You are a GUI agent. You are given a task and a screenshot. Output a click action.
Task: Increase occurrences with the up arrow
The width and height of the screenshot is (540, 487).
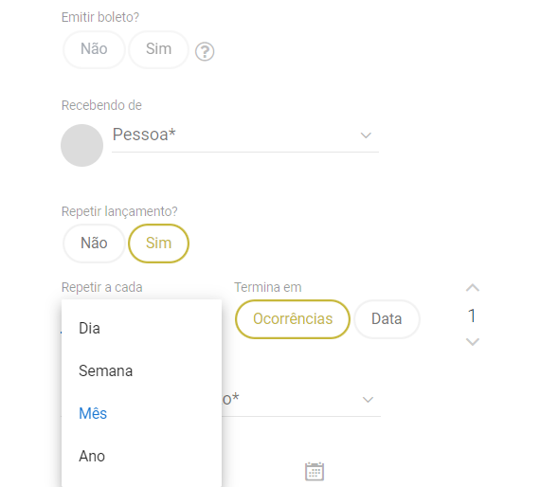point(473,288)
